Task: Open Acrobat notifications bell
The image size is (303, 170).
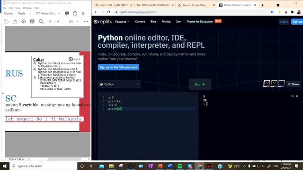Action: point(83,13)
